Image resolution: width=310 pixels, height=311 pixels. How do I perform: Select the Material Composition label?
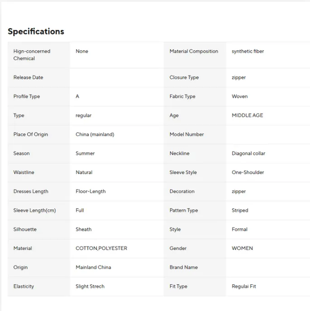pyautogui.click(x=194, y=51)
